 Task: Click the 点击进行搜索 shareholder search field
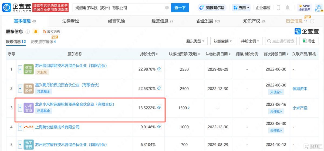pyautogui.click(x=281, y=41)
